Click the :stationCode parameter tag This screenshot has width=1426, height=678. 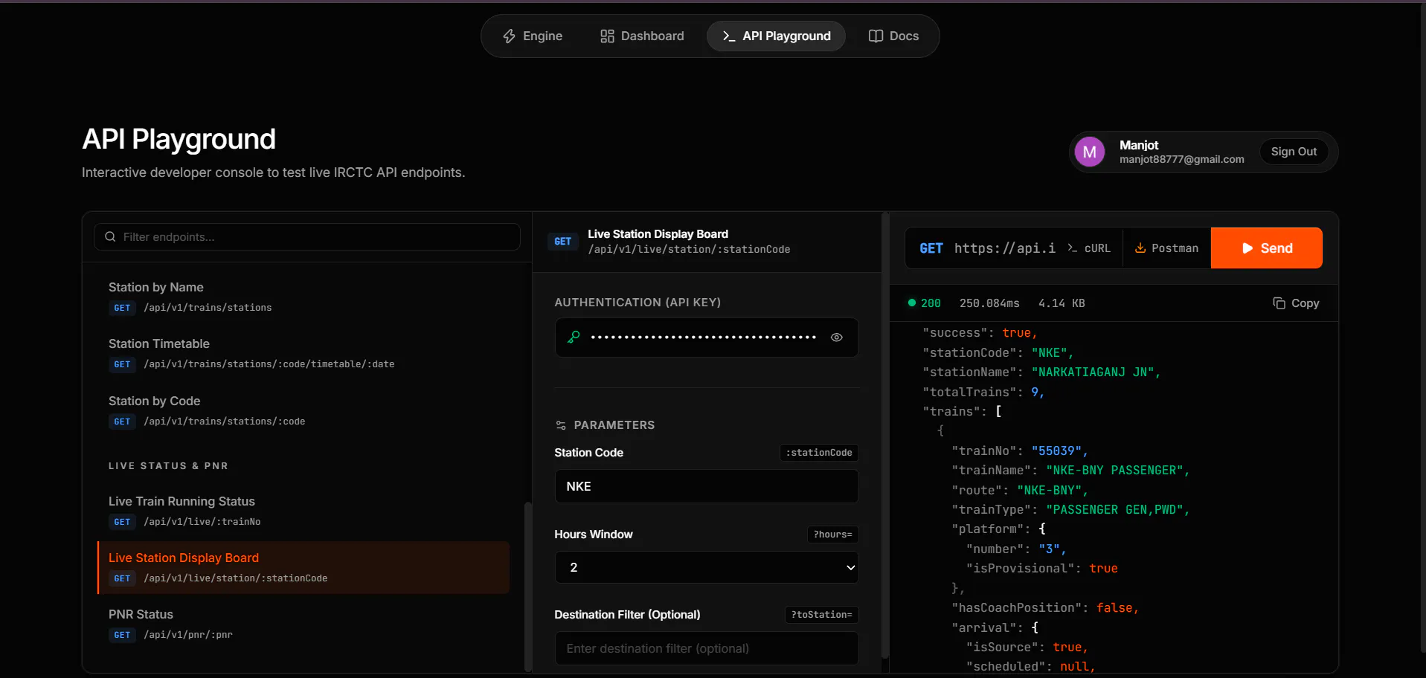[x=819, y=453]
